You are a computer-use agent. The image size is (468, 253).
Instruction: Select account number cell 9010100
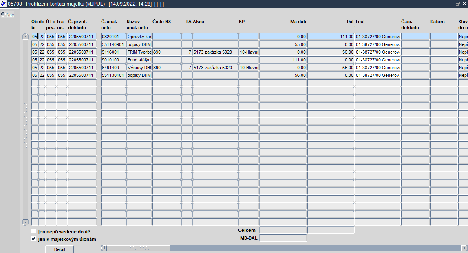tap(113, 60)
